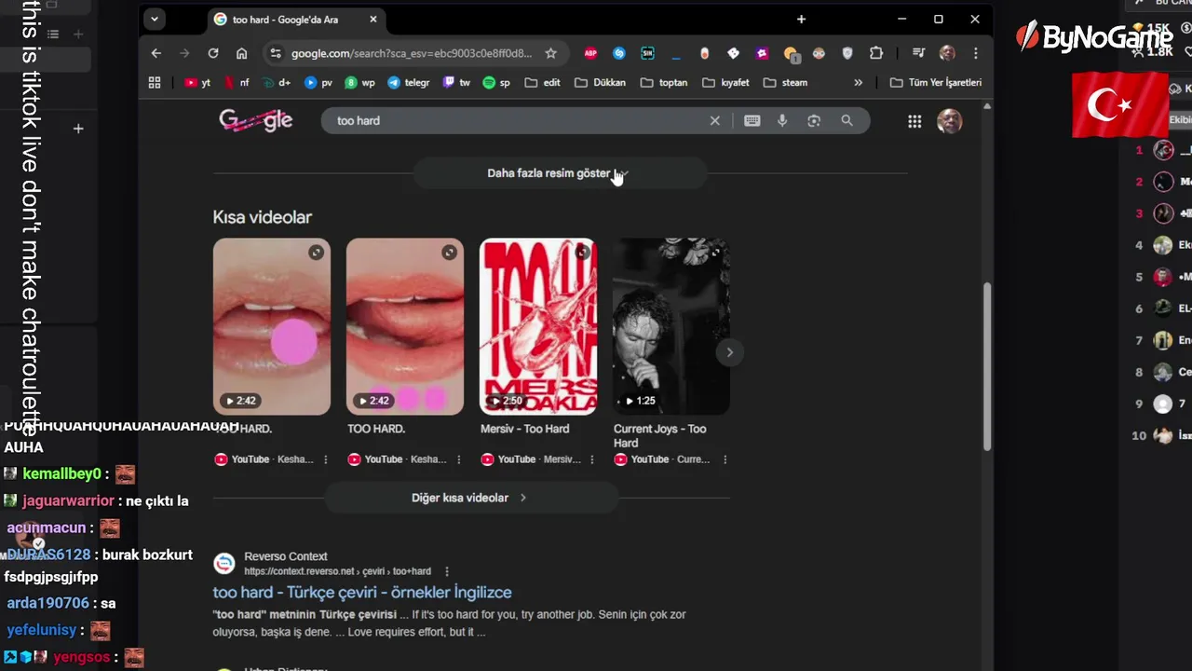
Task: Open the 'Mersiv - Too Hard' video title
Action: point(525,429)
